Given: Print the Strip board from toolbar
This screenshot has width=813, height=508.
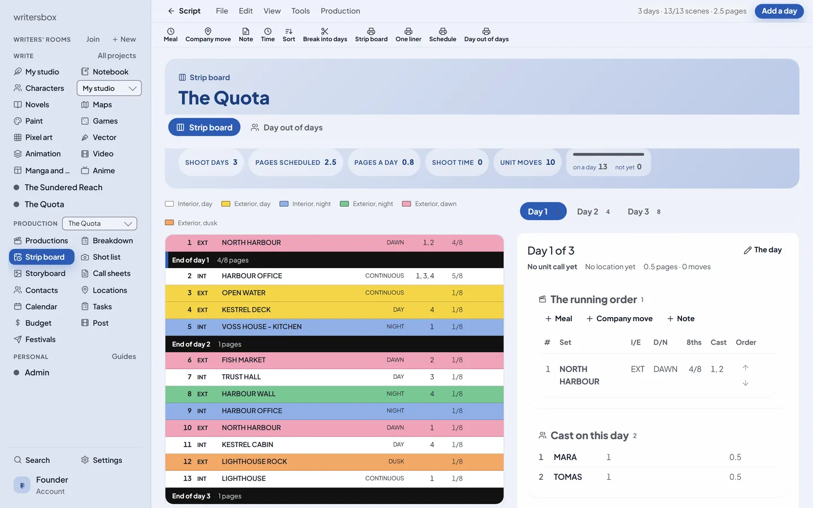Looking at the screenshot, I should 371,35.
